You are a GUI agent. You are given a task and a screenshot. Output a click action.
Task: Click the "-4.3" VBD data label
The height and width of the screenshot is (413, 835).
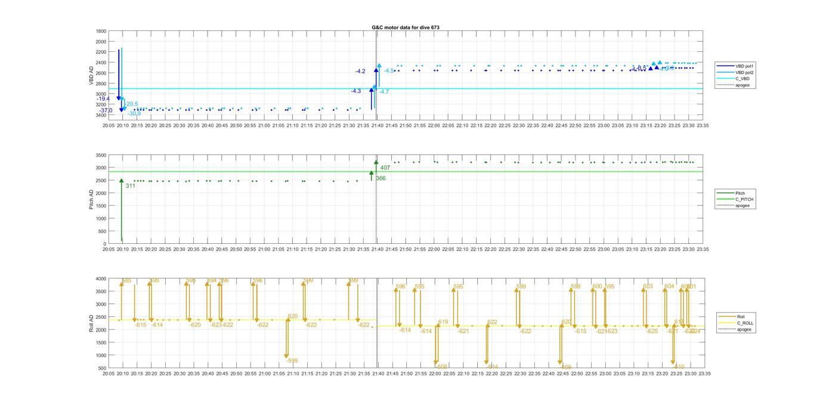pos(355,91)
